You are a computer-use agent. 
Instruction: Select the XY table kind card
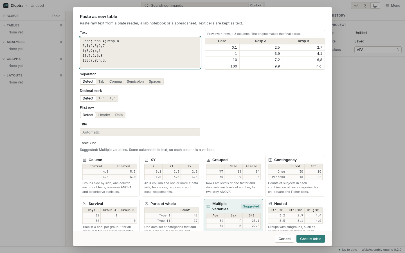tap(172, 176)
